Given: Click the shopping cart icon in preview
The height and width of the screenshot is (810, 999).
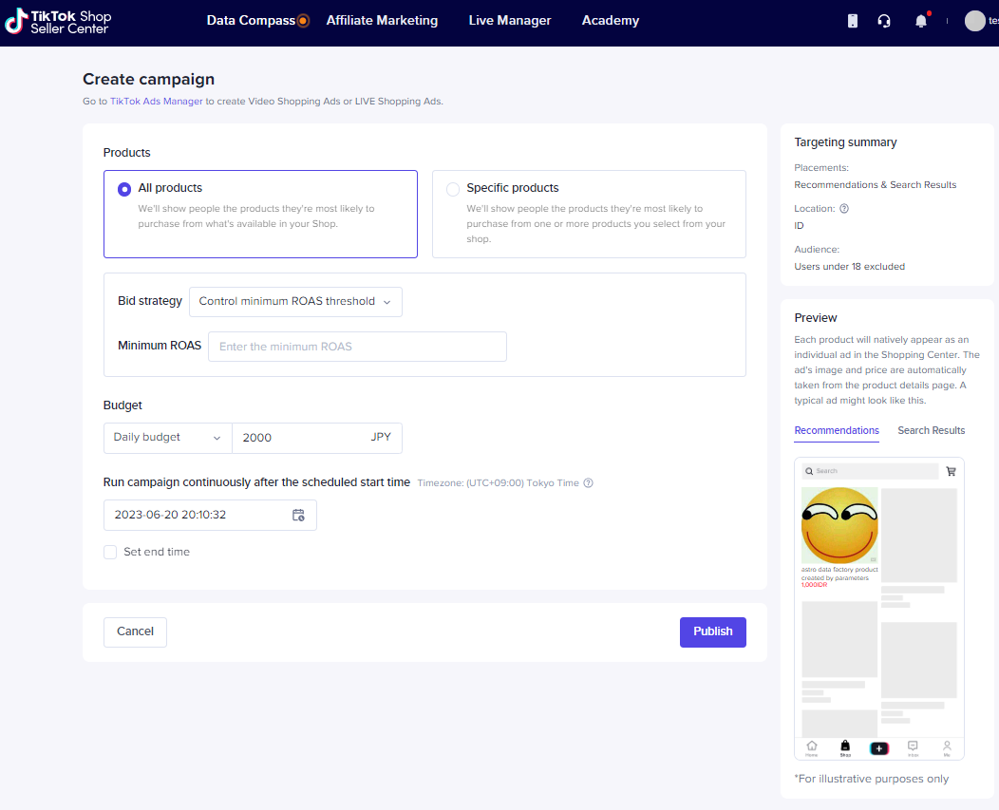Looking at the screenshot, I should pos(951,471).
